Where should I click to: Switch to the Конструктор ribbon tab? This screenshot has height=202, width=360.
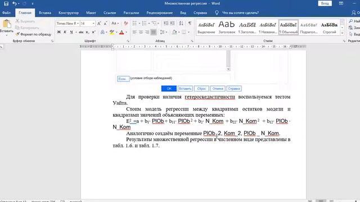(x=69, y=13)
